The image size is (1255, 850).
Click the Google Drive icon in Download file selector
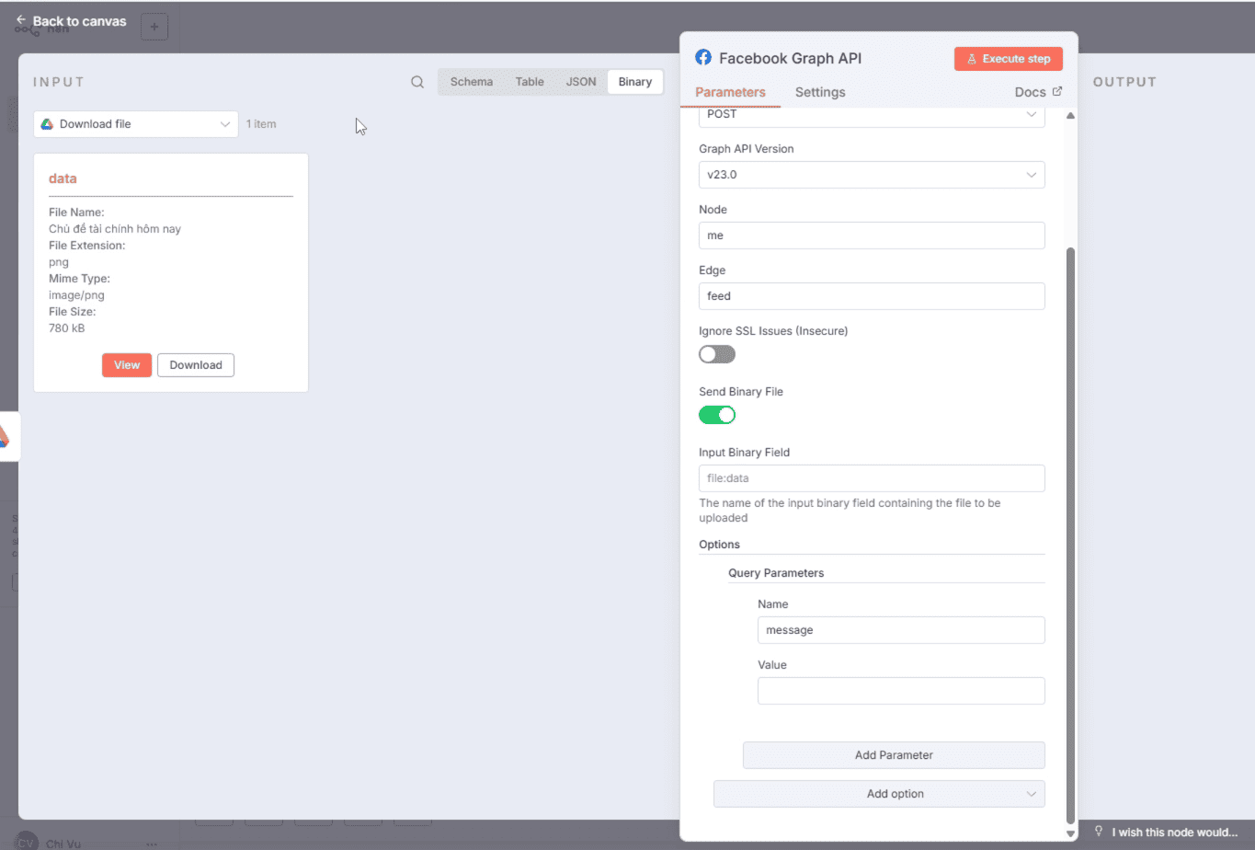click(x=47, y=124)
